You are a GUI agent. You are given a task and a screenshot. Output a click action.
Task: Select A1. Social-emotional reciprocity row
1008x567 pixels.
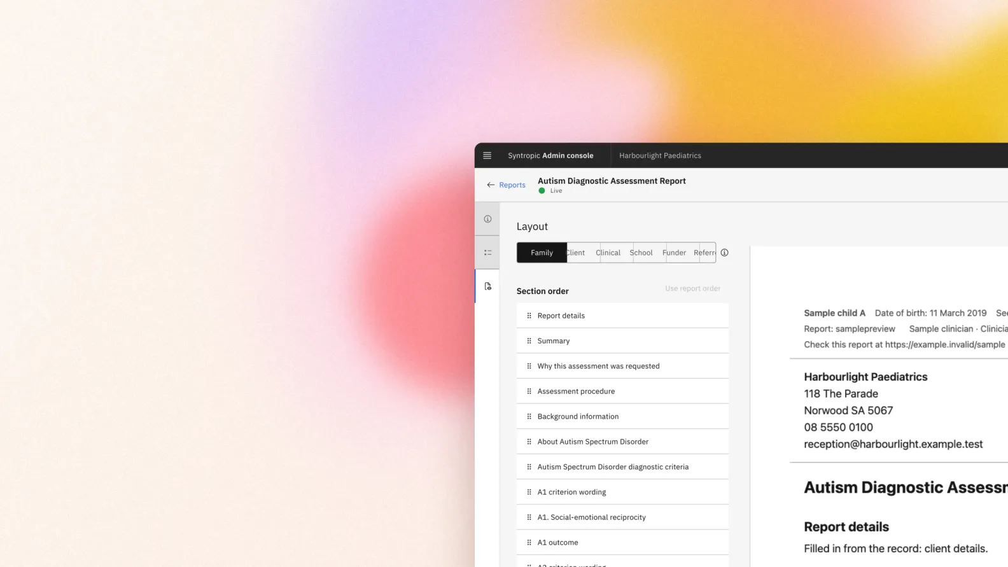pos(622,517)
